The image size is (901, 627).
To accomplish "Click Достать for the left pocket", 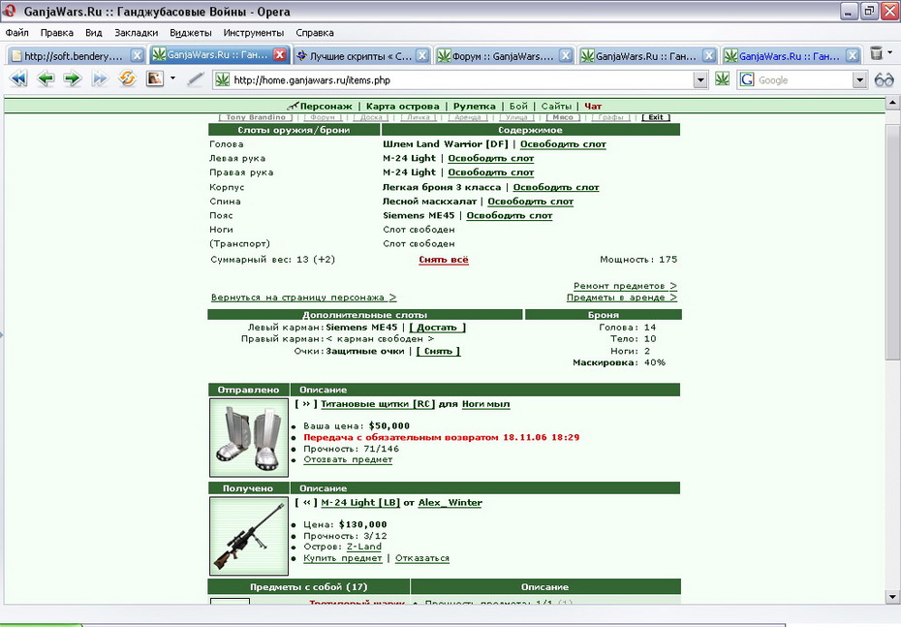I will (437, 328).
